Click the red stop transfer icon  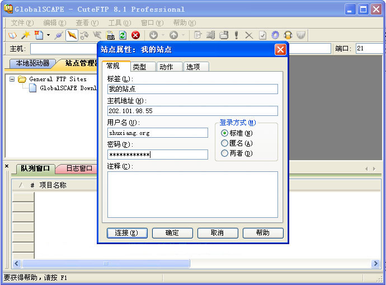click(x=135, y=35)
